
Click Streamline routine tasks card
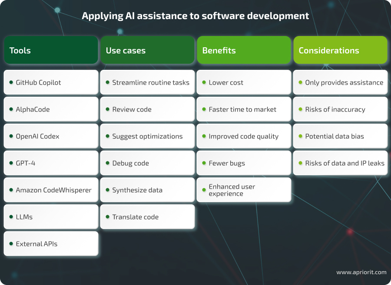point(147,82)
